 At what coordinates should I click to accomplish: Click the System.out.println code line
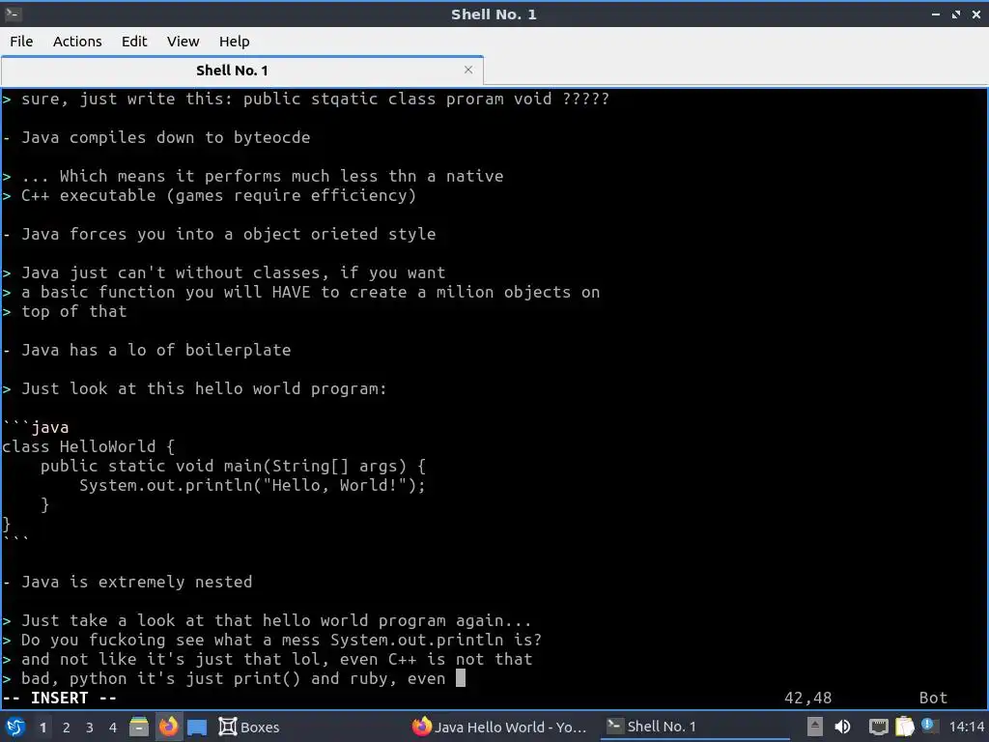click(x=252, y=485)
